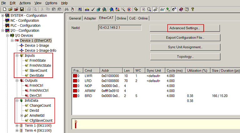
Task: Collapse the I/O Devices node
Action: pos(7,36)
